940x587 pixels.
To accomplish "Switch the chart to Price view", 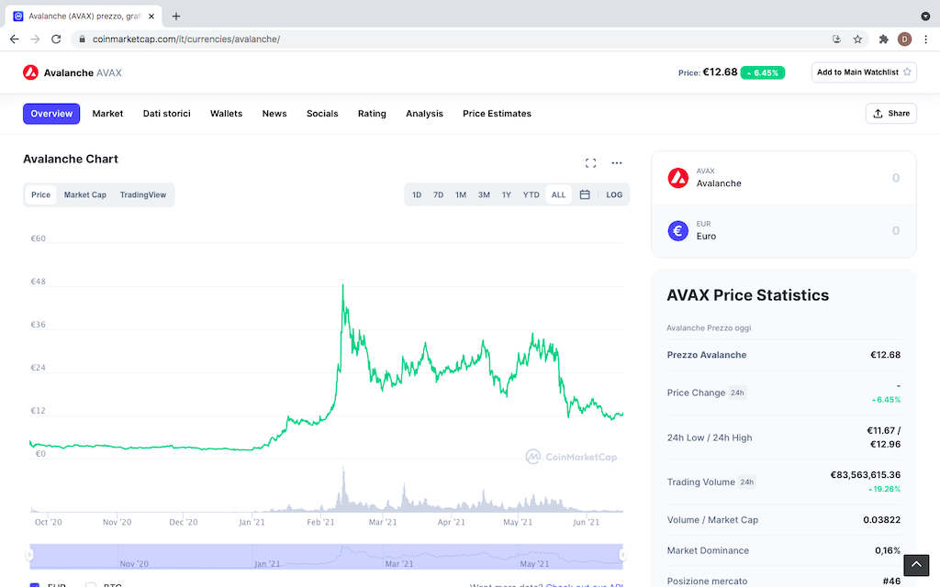I will [x=40, y=194].
